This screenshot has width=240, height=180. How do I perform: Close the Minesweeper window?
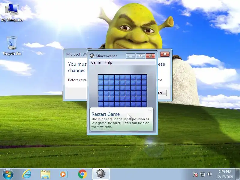(x=151, y=56)
